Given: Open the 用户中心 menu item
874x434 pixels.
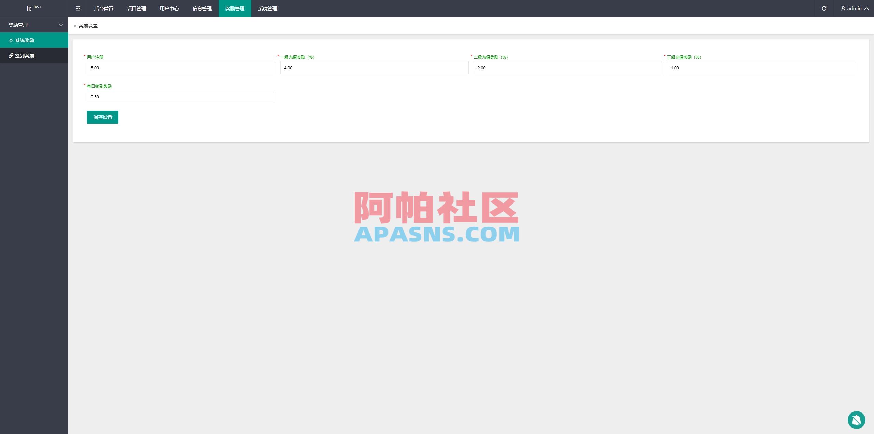Looking at the screenshot, I should coord(169,9).
